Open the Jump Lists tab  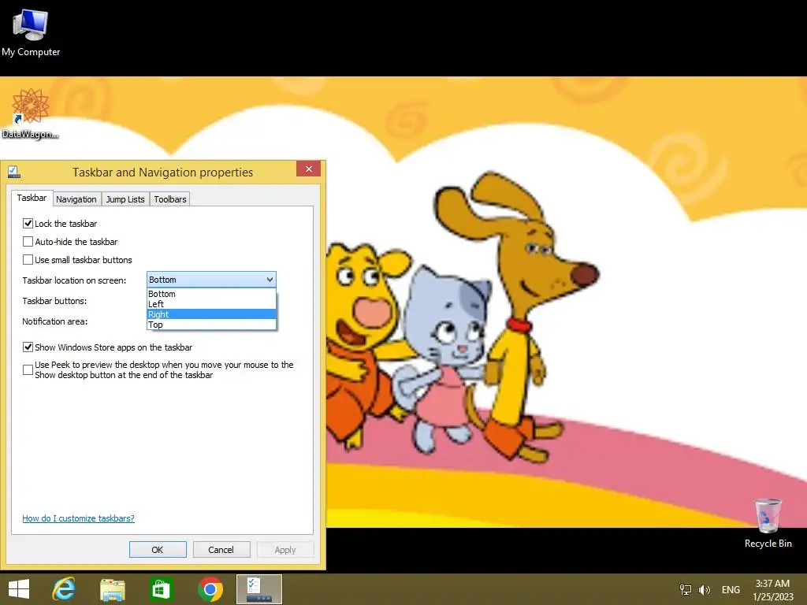[x=125, y=199]
